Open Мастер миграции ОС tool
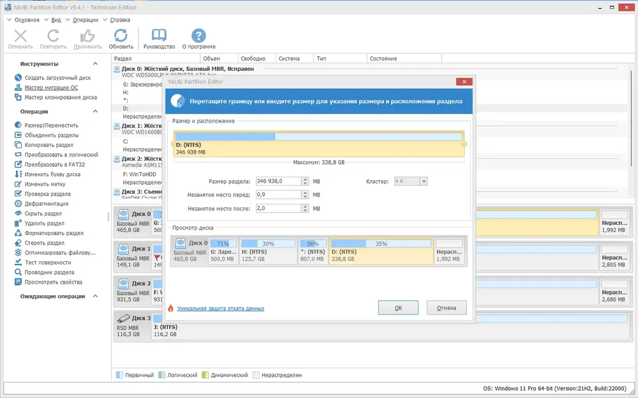This screenshot has height=398, width=638. 51,87
